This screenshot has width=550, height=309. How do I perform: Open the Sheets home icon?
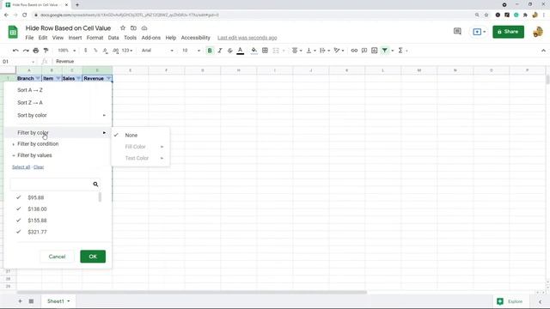(13, 33)
